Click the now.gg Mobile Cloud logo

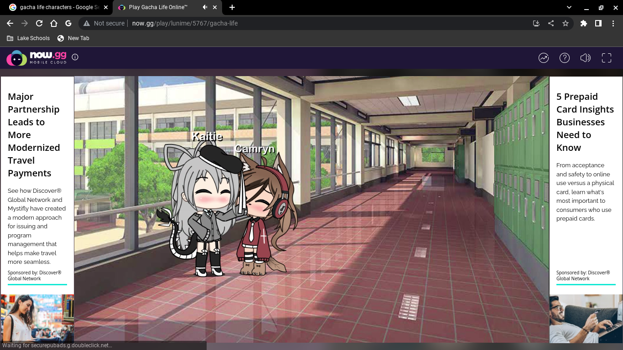pos(36,57)
